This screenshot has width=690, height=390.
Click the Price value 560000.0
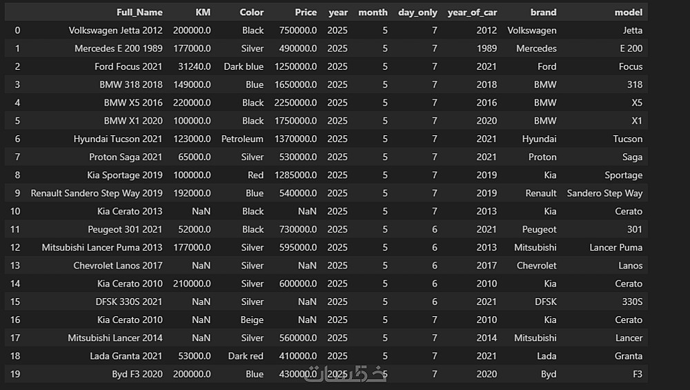click(x=298, y=338)
